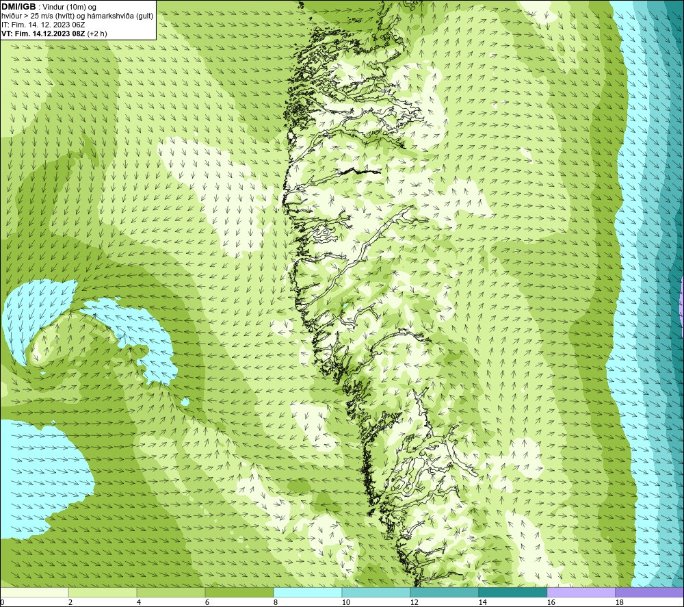Select the 6–8 m/s dark green swatch
This screenshot has width=684, height=607.
pyautogui.click(x=239, y=592)
